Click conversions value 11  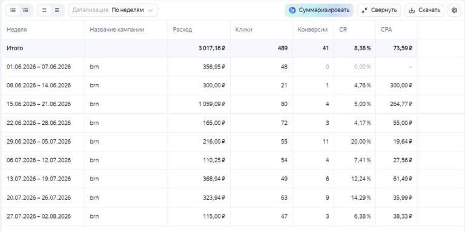[326, 142]
